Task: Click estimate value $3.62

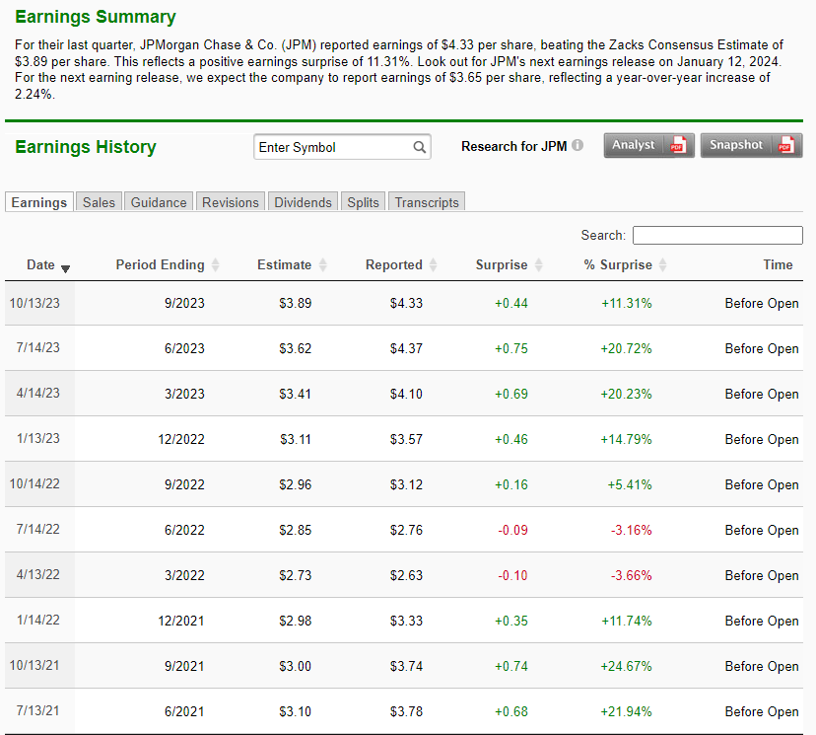Action: pyautogui.click(x=295, y=348)
